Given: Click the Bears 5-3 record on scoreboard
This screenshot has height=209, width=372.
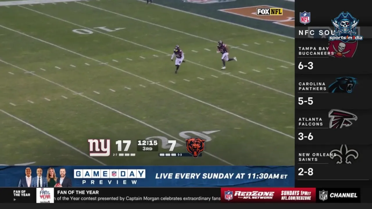Looking at the screenshot, I should tap(179, 155).
